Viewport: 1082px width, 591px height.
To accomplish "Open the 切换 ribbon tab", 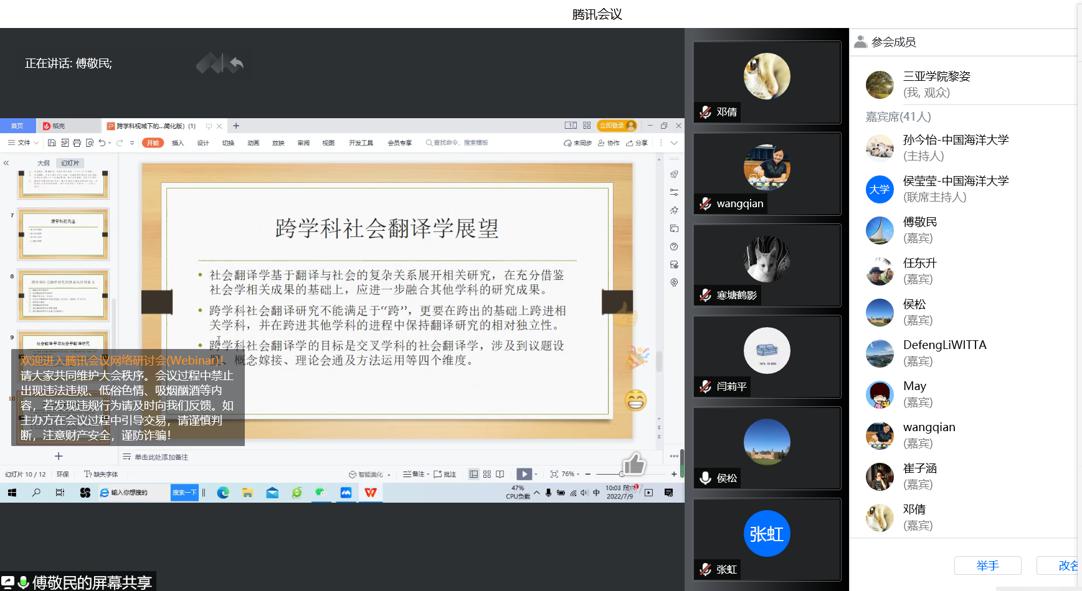I will (228, 143).
